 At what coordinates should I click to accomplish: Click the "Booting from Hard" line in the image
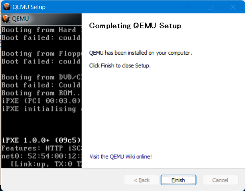[x=41, y=30]
